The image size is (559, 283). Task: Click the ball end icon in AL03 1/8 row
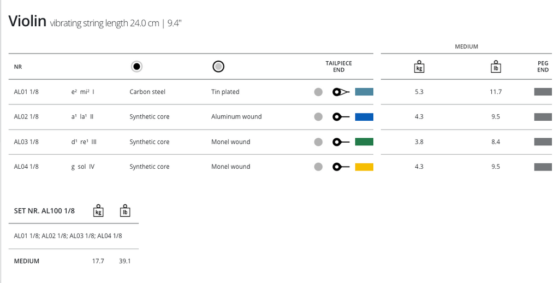click(341, 142)
